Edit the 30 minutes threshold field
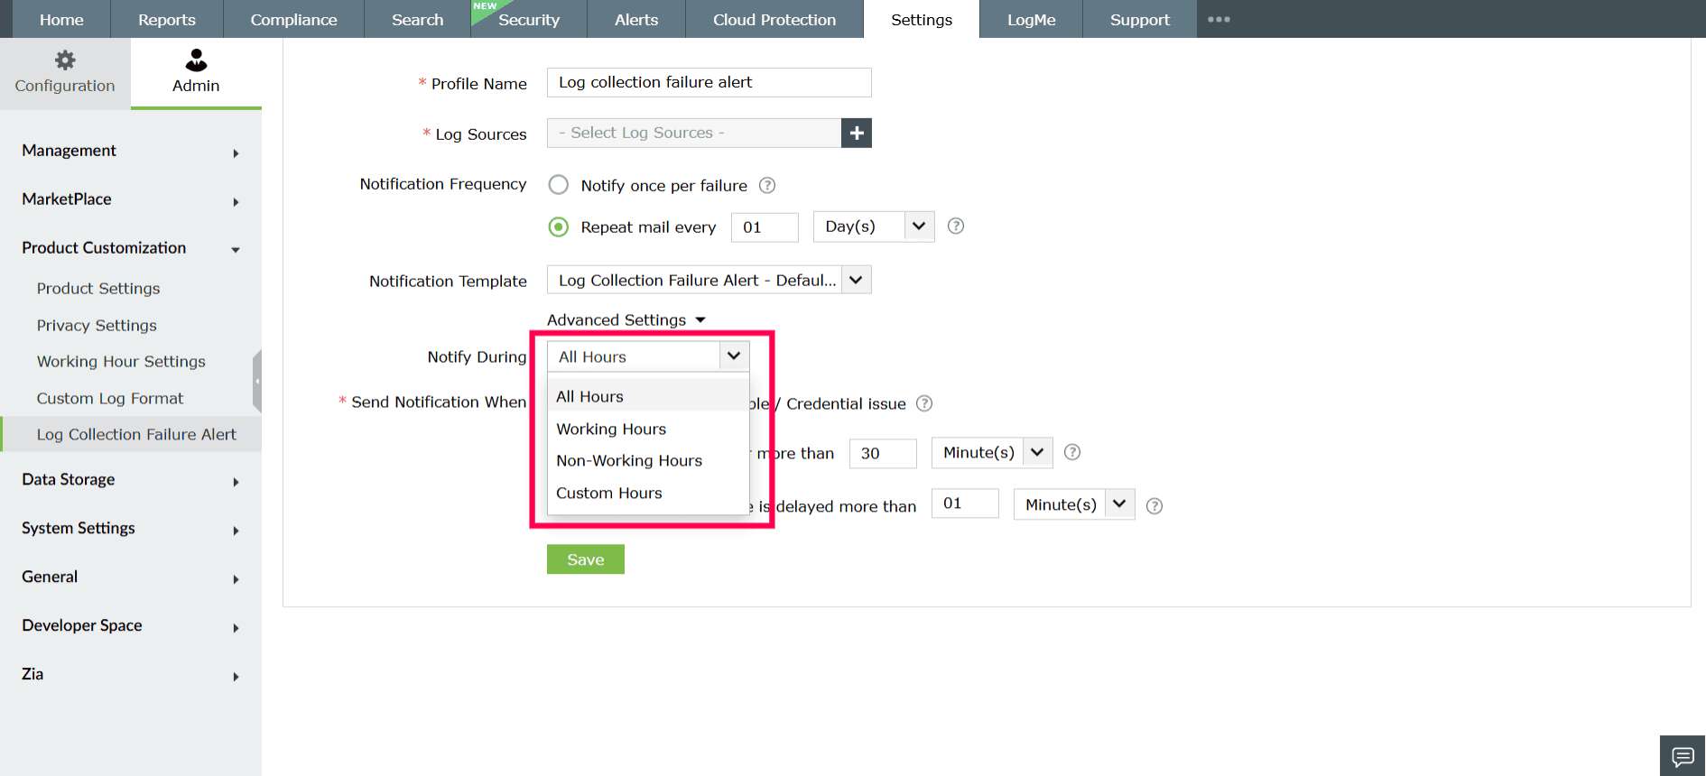Viewport: 1706px width, 776px height. pos(883,453)
